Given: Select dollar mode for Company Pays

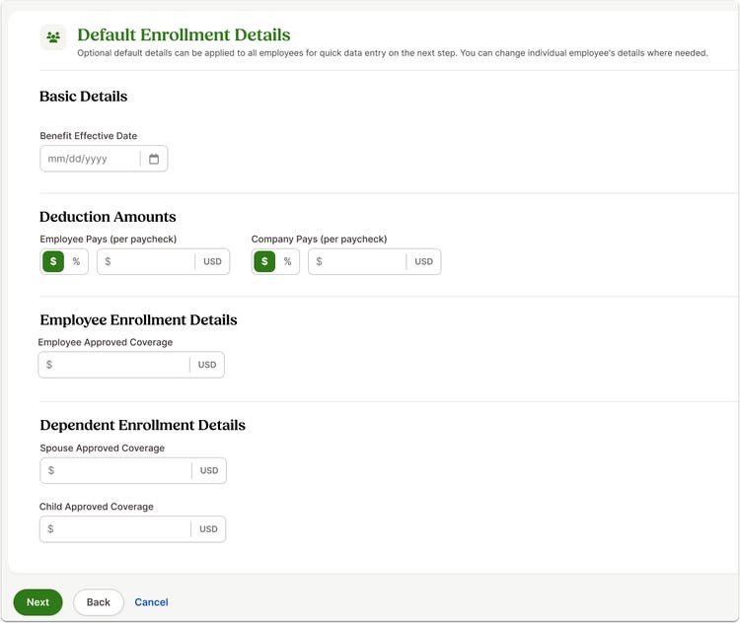Looking at the screenshot, I should [264, 262].
